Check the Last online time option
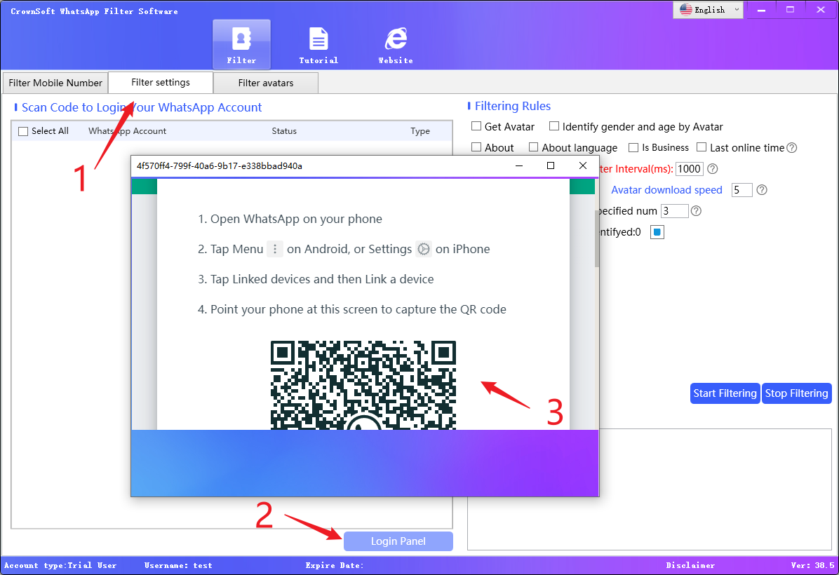The width and height of the screenshot is (839, 575). pyautogui.click(x=702, y=147)
